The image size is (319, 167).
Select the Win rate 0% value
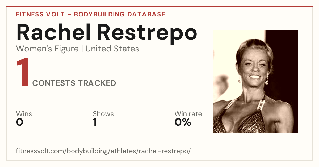[183, 122]
